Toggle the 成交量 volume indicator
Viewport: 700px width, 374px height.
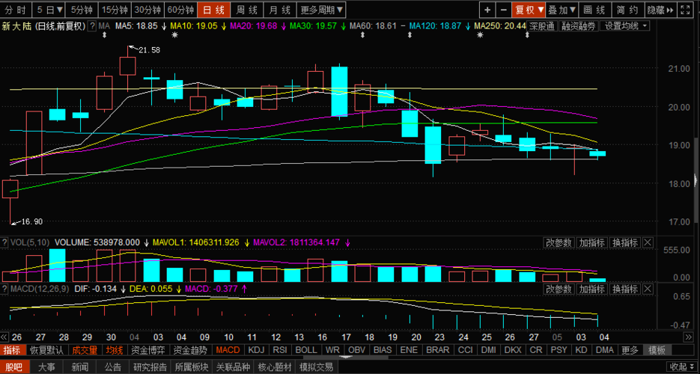[85, 350]
